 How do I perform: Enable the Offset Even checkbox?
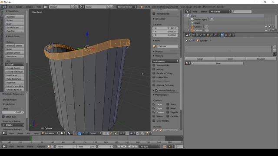click(3, 117)
